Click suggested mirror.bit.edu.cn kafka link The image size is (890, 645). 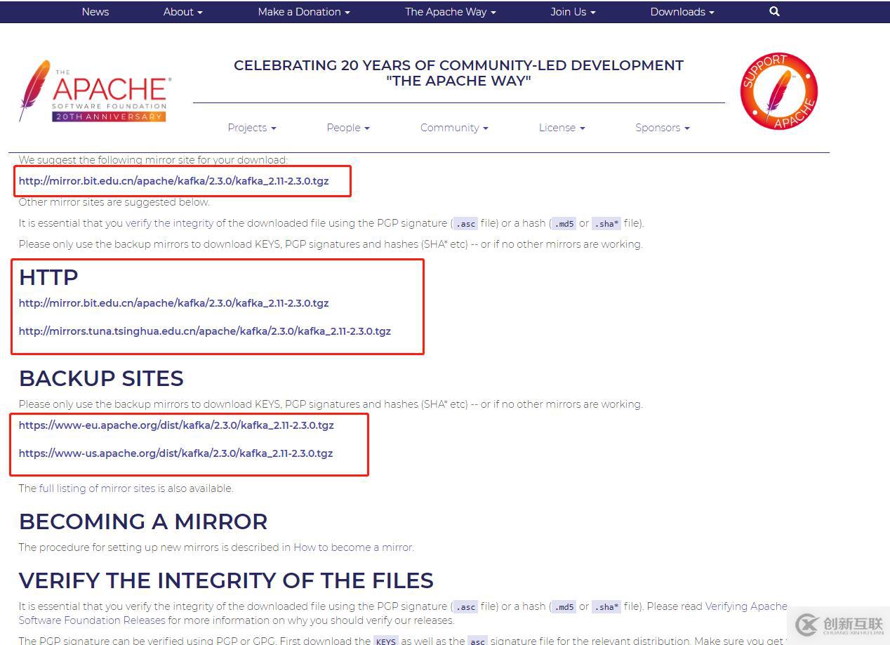click(x=174, y=181)
